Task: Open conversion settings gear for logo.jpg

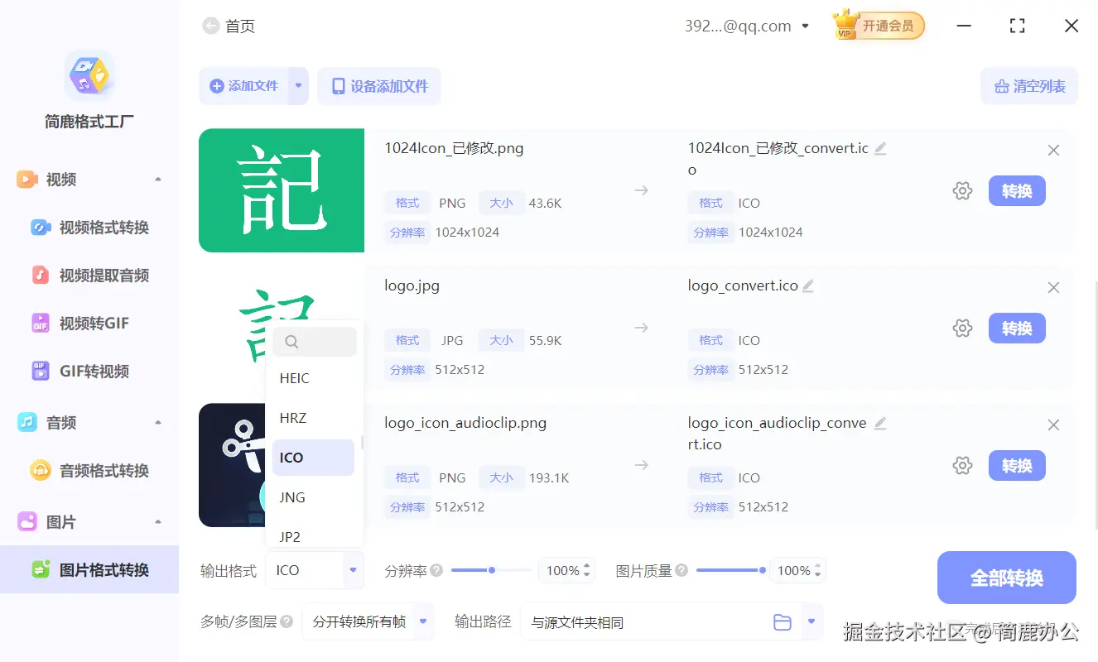Action: tap(962, 328)
